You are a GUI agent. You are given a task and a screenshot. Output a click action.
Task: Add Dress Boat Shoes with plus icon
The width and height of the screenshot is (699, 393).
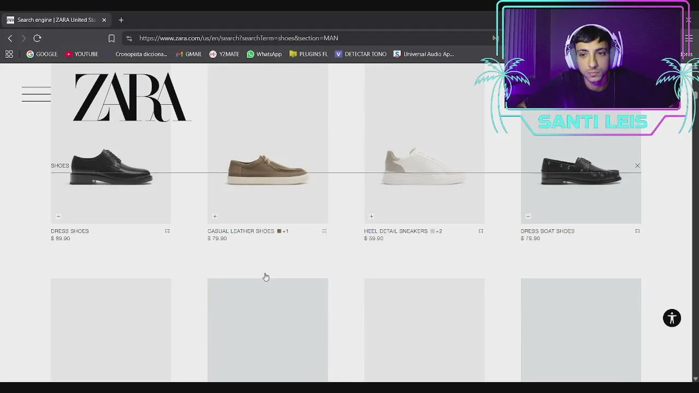pyautogui.click(x=528, y=216)
